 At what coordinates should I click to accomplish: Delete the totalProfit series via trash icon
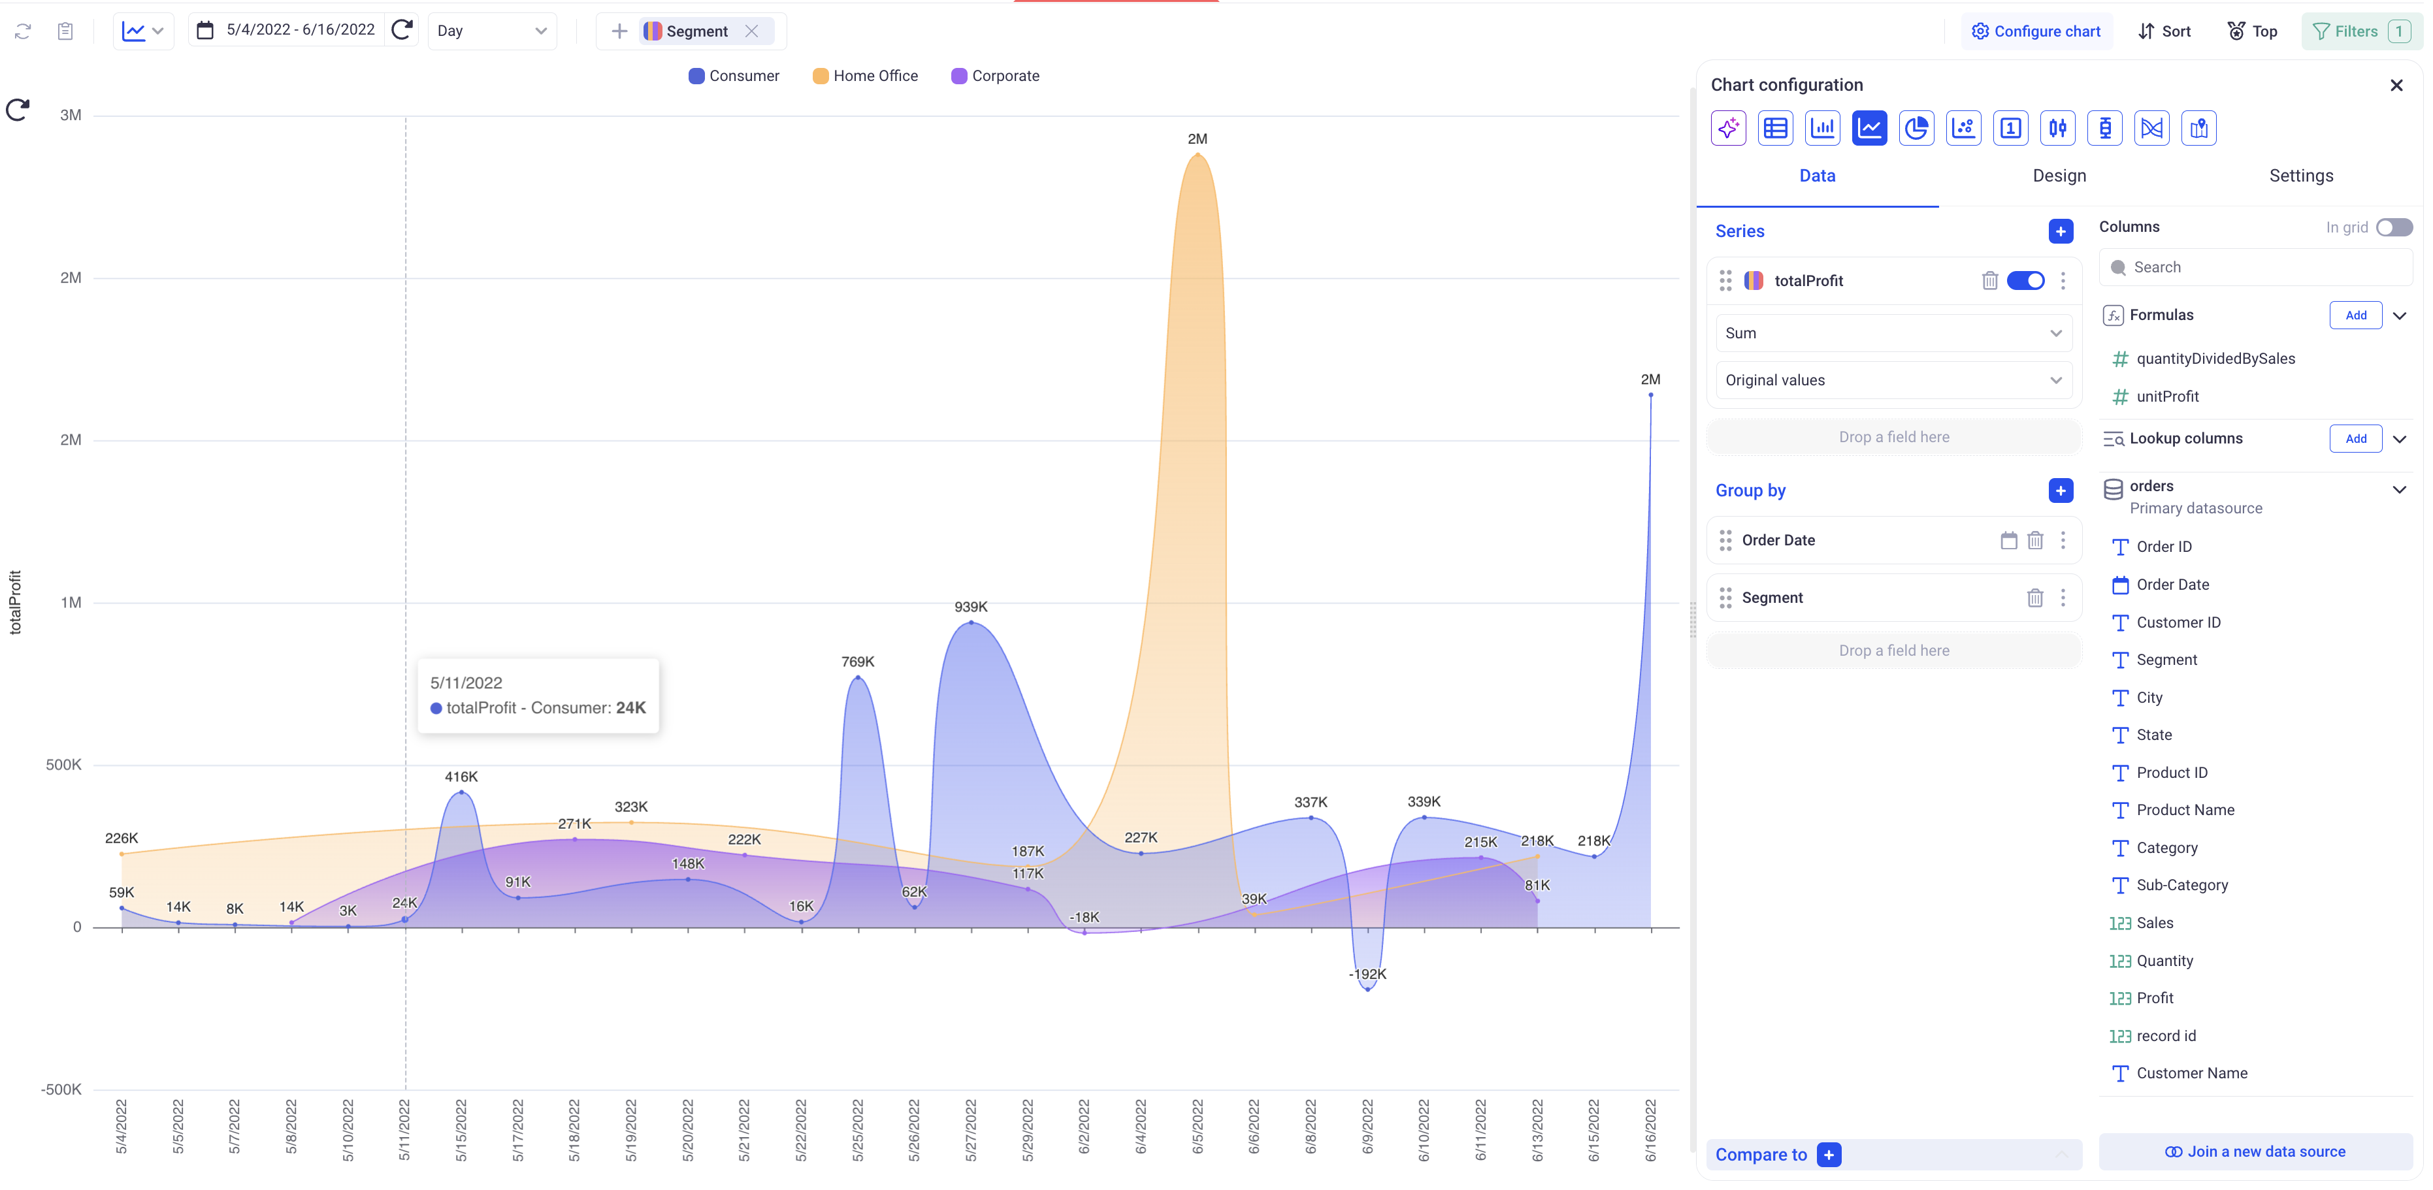[1990, 280]
